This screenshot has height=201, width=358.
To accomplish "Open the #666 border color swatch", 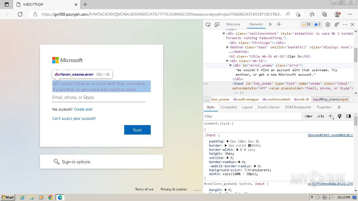I will click(x=249, y=145).
